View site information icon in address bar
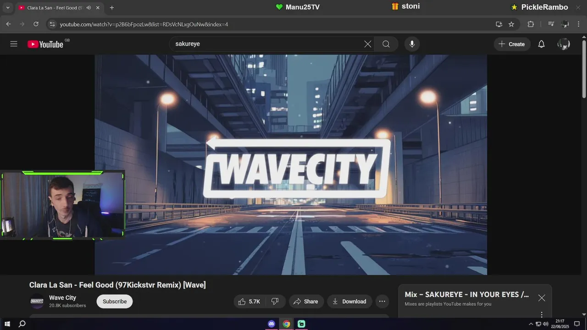Viewport: 587px width, 330px height. click(x=52, y=24)
